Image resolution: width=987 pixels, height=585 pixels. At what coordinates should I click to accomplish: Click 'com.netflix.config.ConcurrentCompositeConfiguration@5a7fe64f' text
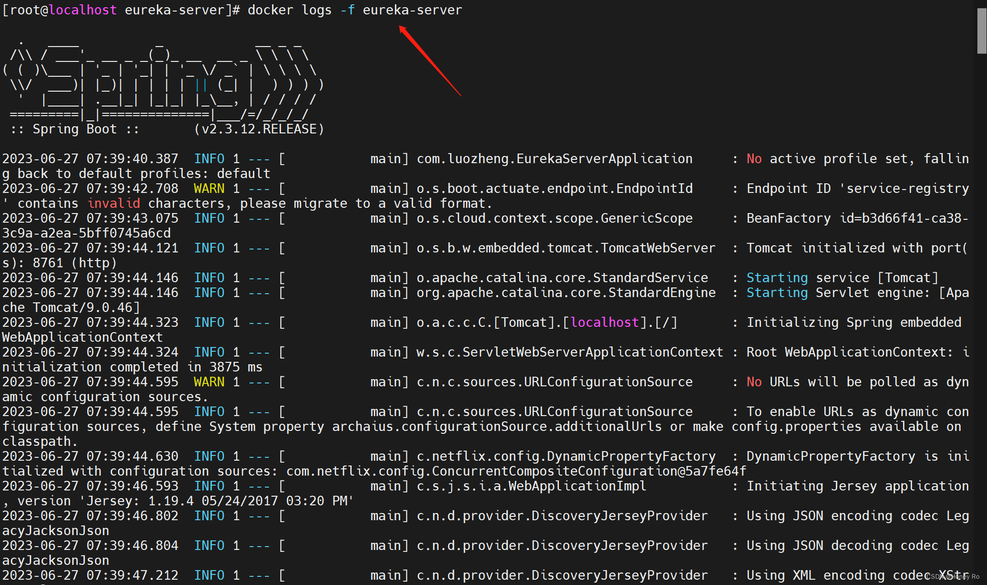pyautogui.click(x=516, y=471)
